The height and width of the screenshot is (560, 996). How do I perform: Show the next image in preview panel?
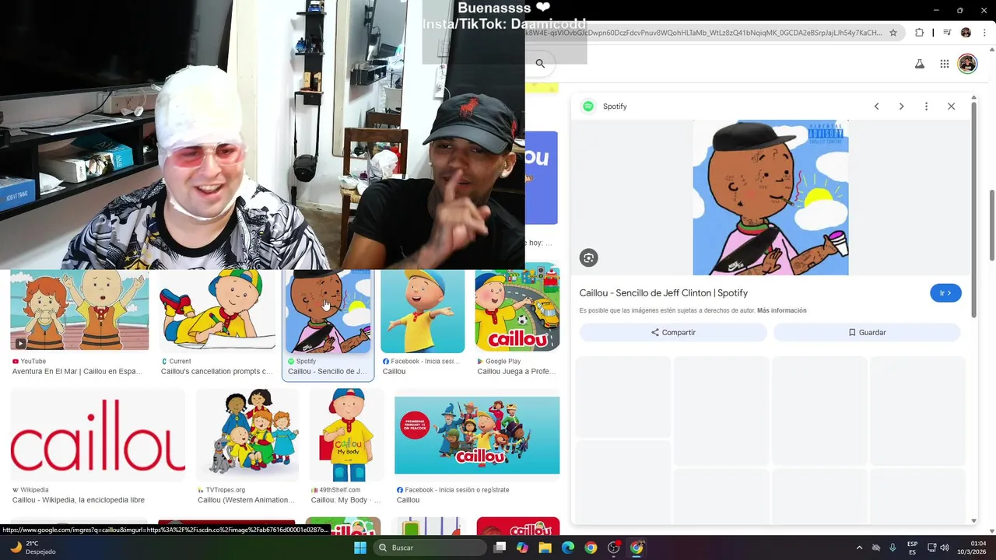(901, 107)
